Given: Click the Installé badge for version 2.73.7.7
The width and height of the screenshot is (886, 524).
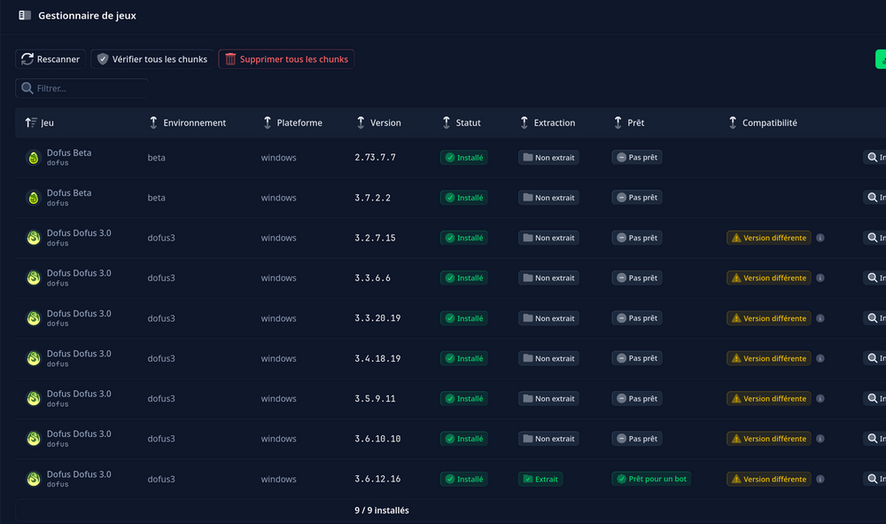Looking at the screenshot, I should (464, 158).
